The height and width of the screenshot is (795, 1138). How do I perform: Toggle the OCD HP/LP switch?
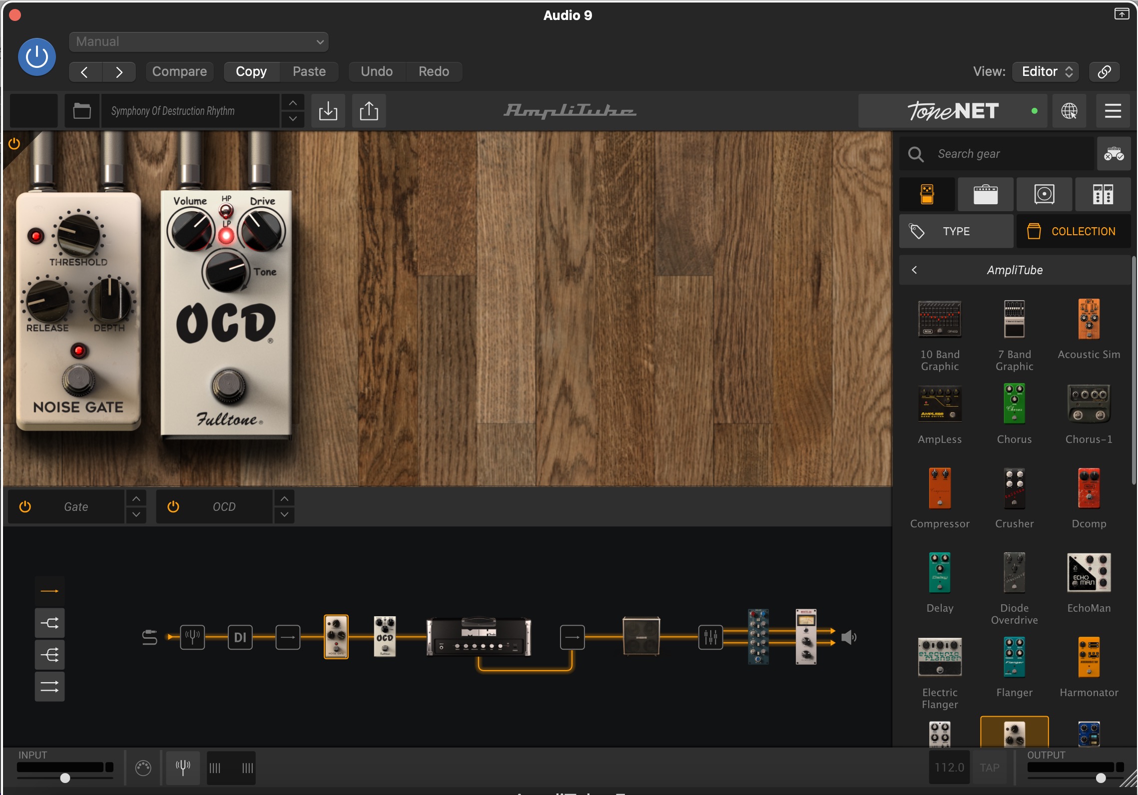pos(226,211)
